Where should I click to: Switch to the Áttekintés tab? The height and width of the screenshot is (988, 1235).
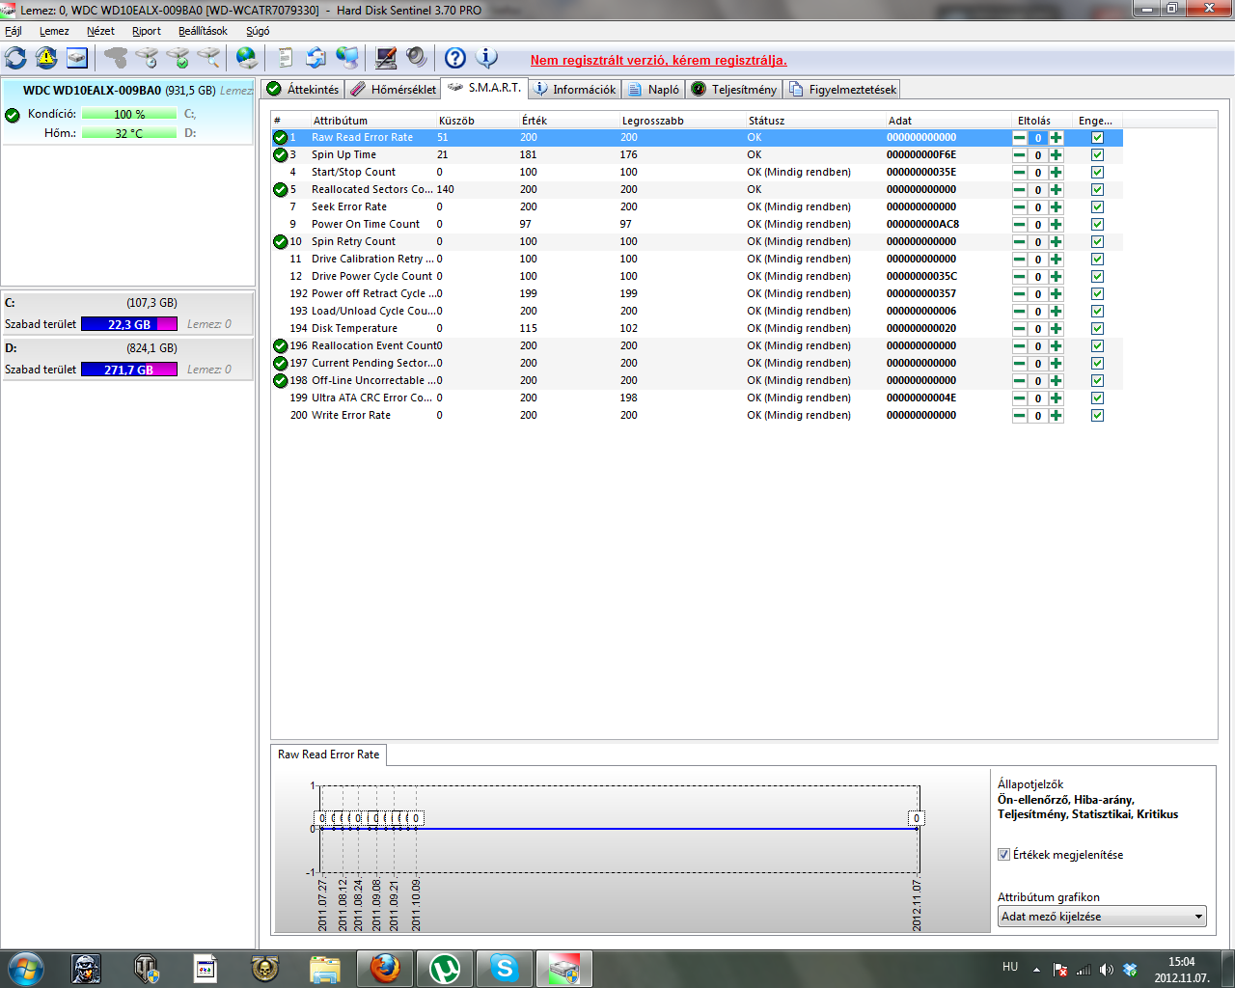click(303, 89)
